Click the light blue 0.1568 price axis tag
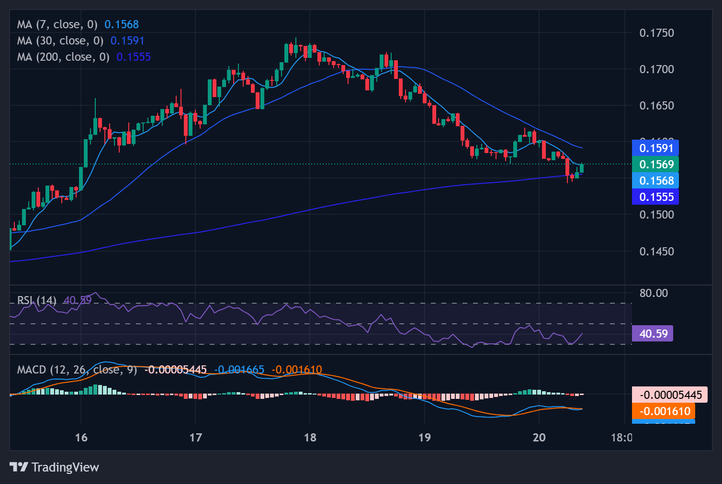Viewport: 722px width, 484px height. point(656,181)
